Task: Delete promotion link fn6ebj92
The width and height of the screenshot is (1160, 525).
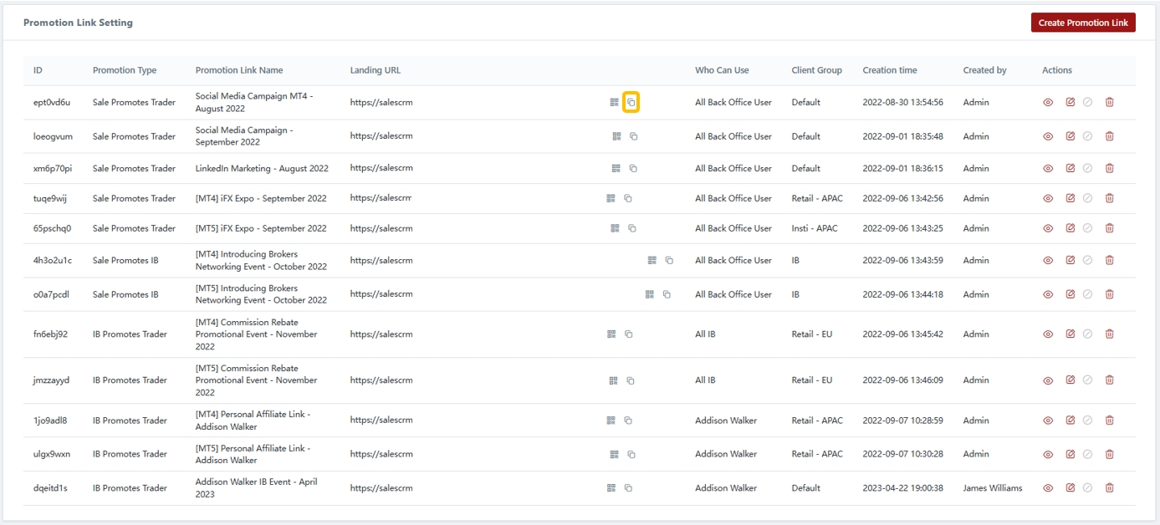Action: (x=1109, y=334)
